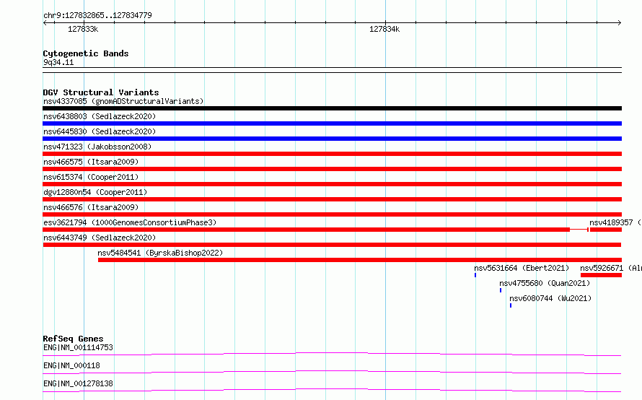642x400 pixels.
Task: Select the Cytogenetic Bands track title
Action: pyautogui.click(x=86, y=53)
